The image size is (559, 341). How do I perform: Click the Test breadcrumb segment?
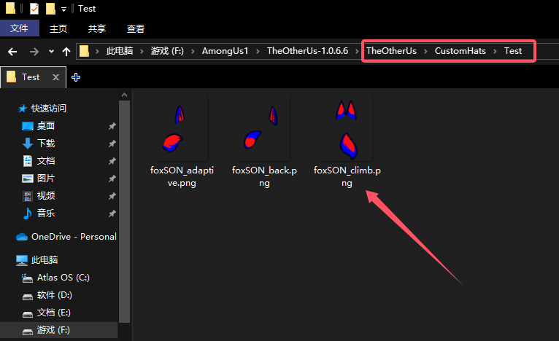[513, 51]
